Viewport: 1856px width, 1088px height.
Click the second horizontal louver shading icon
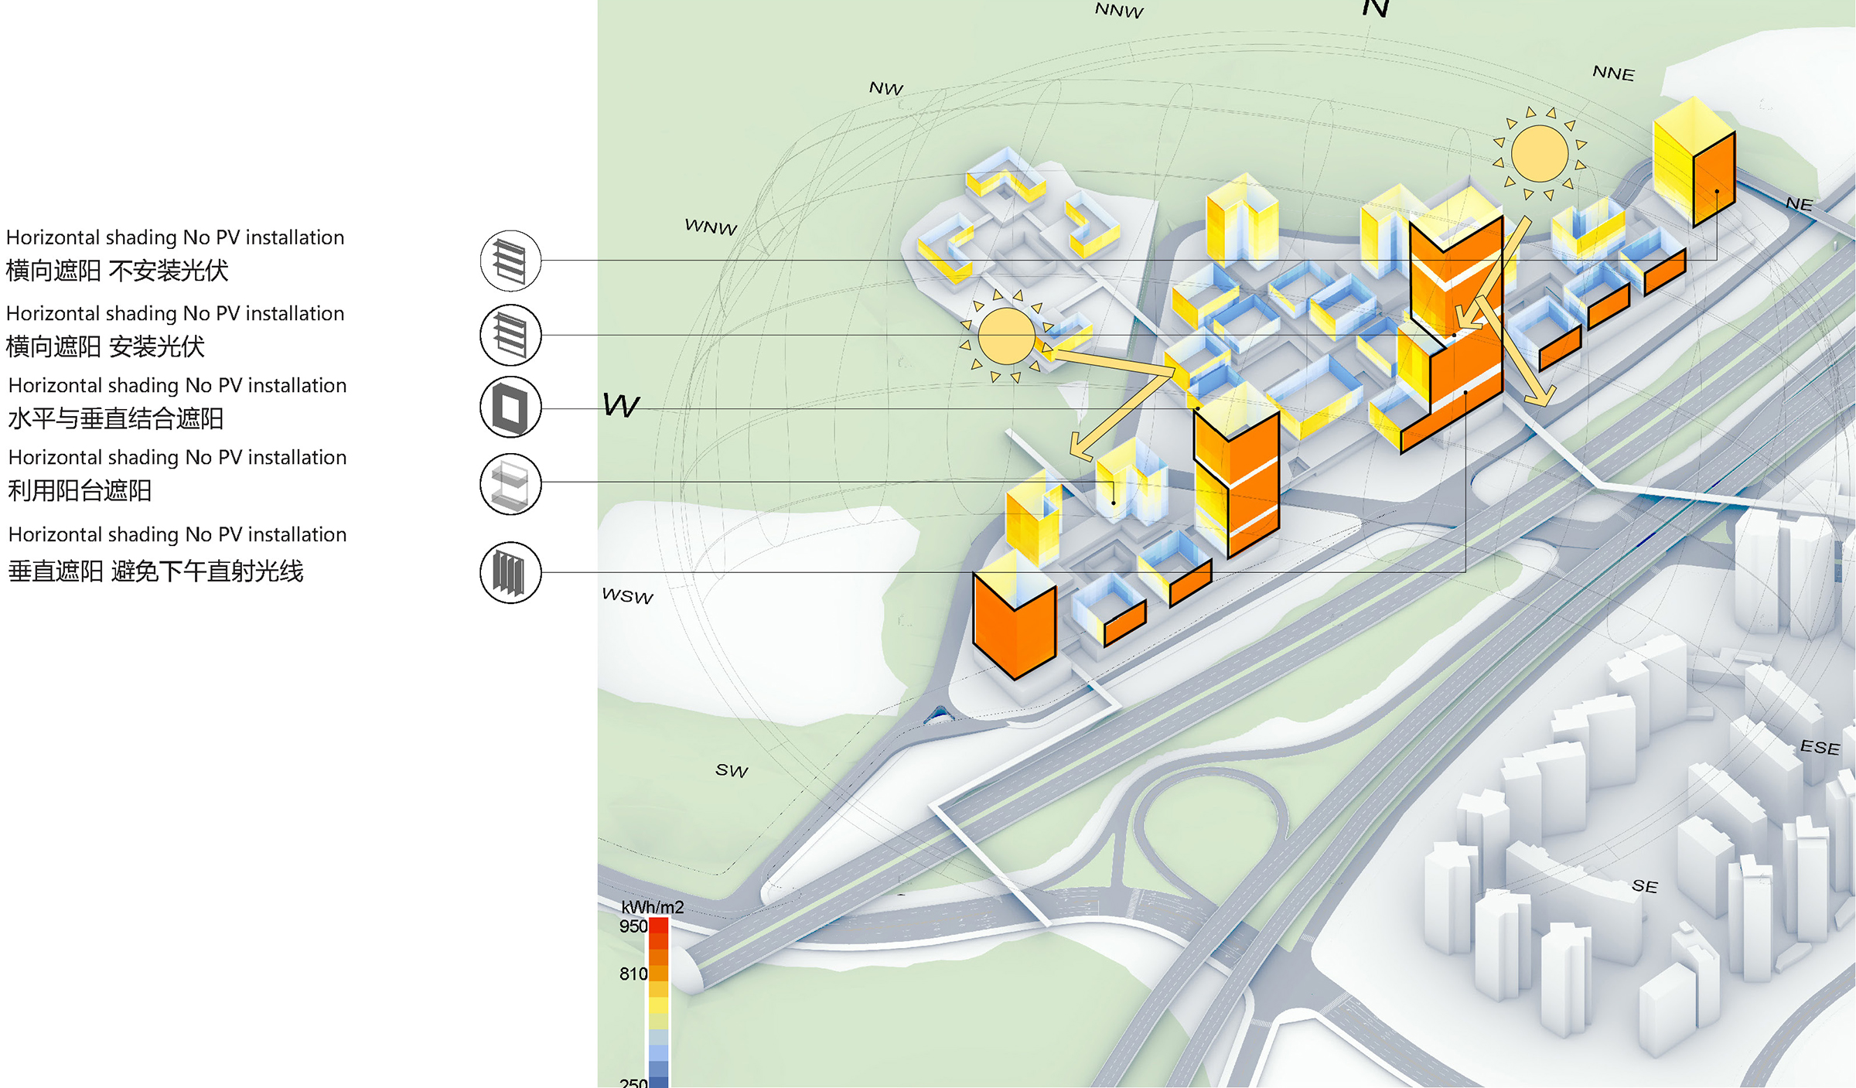tap(510, 335)
